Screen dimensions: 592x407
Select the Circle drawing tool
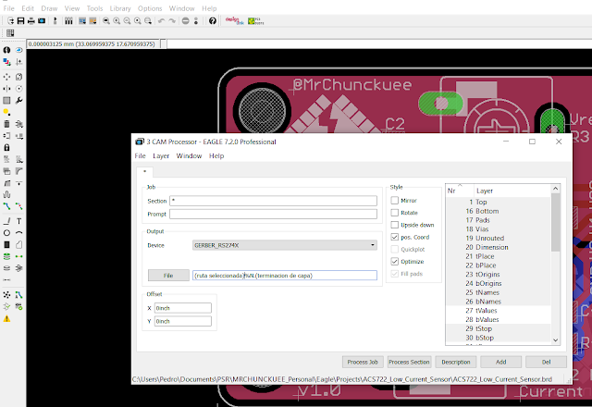point(6,233)
